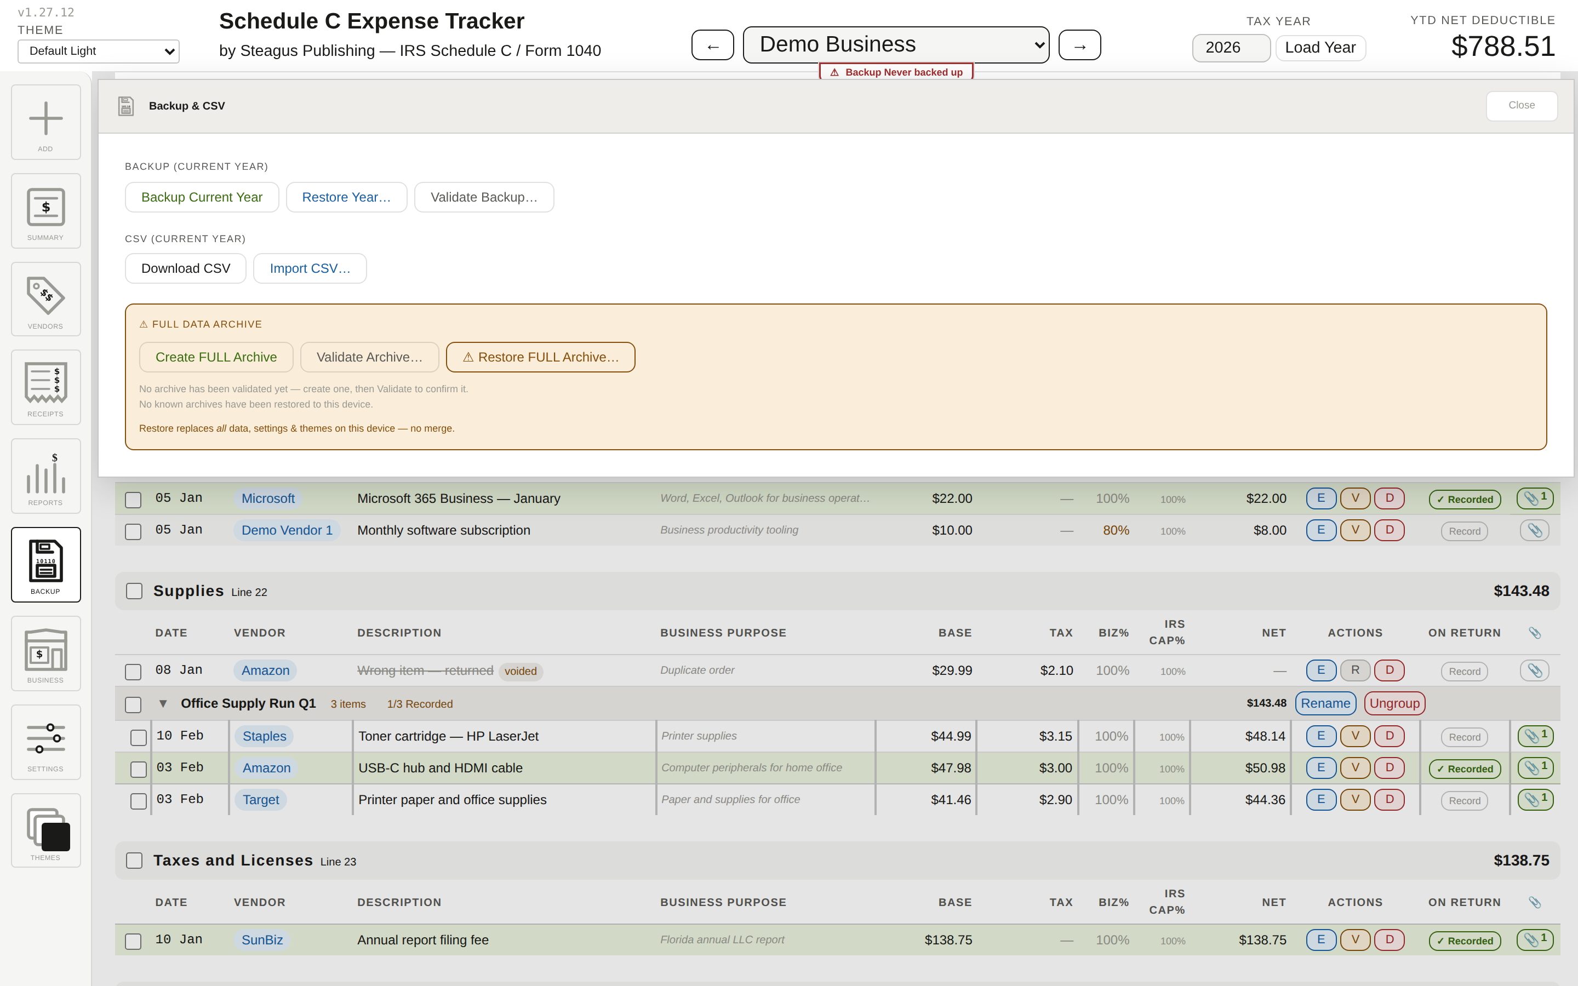Rename the Office Supply Run Q1 group

[x=1325, y=703]
